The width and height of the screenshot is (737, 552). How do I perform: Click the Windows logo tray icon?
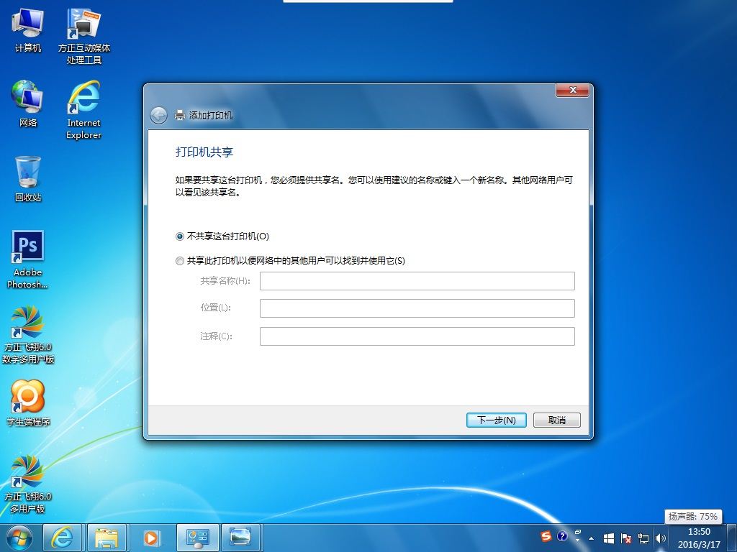coord(609,538)
